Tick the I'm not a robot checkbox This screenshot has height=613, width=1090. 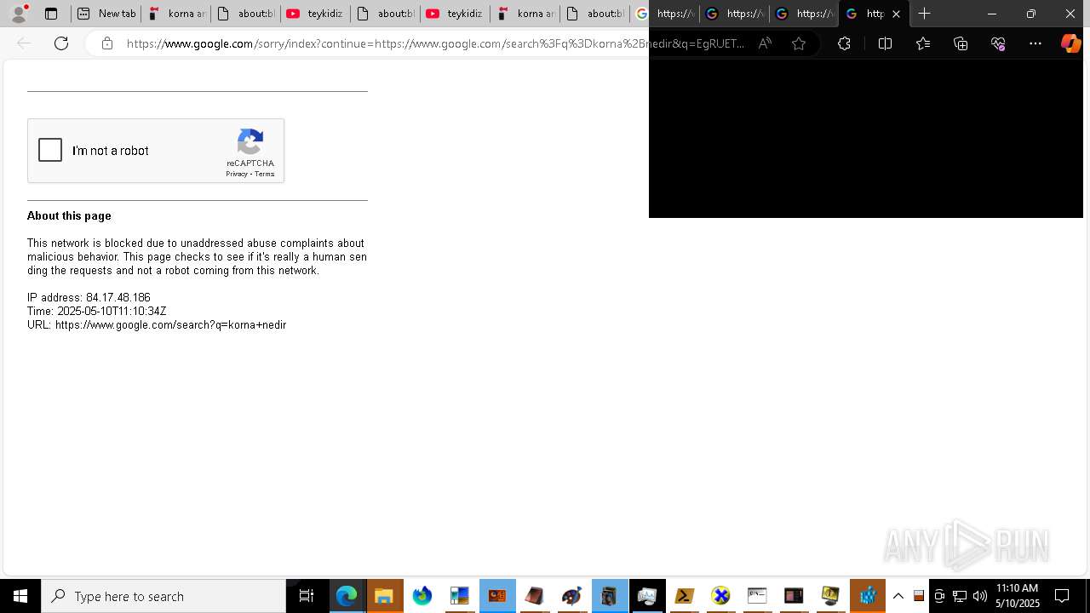[x=50, y=151]
